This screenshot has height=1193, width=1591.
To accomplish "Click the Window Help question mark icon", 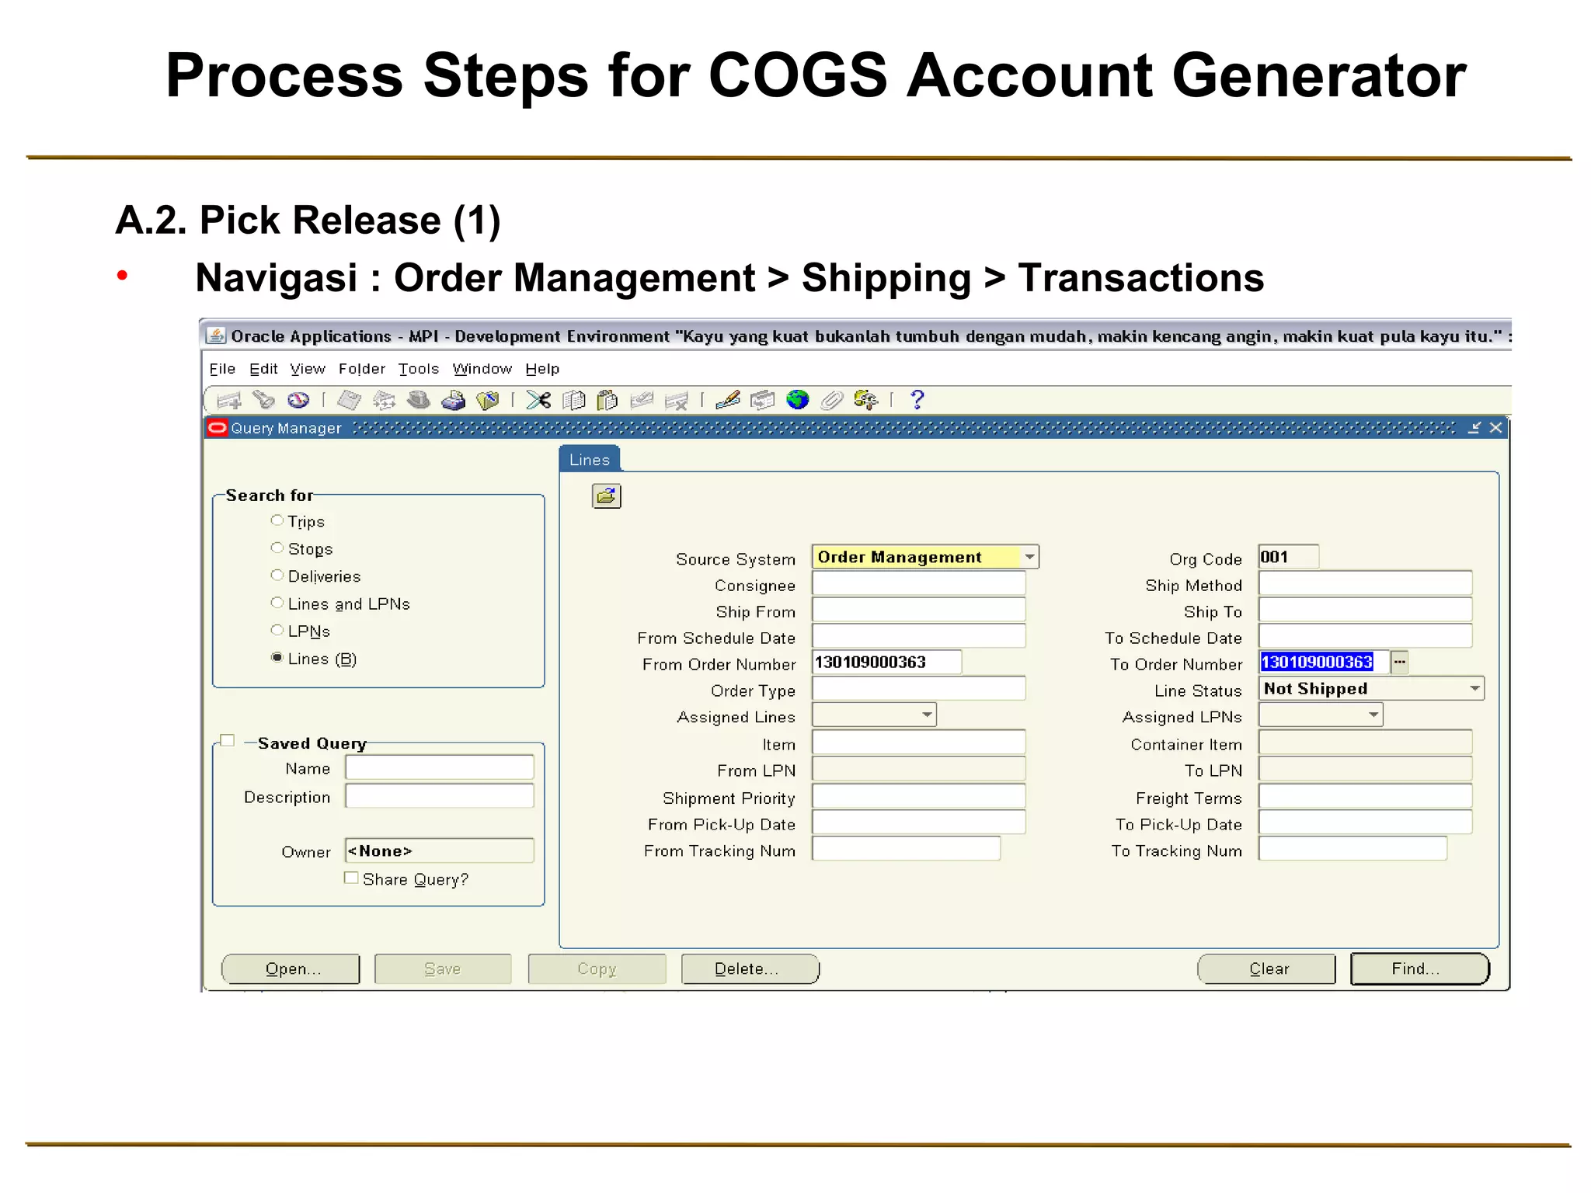I will (917, 400).
